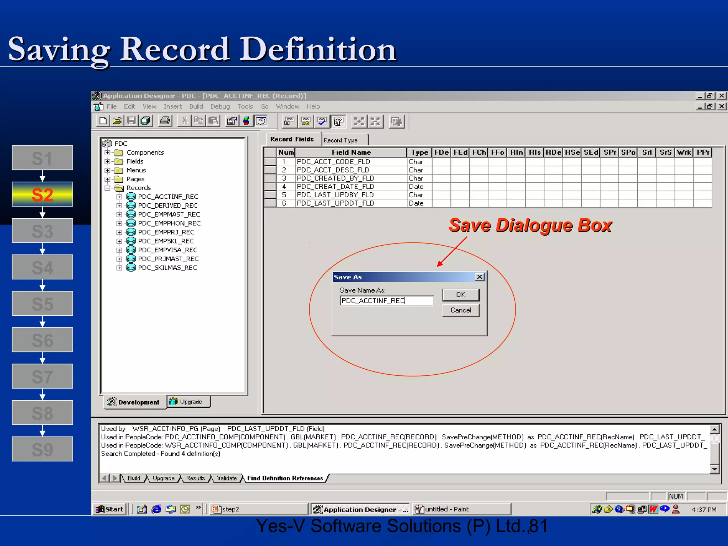Click the expand arrows toolbar icon

[x=359, y=122]
